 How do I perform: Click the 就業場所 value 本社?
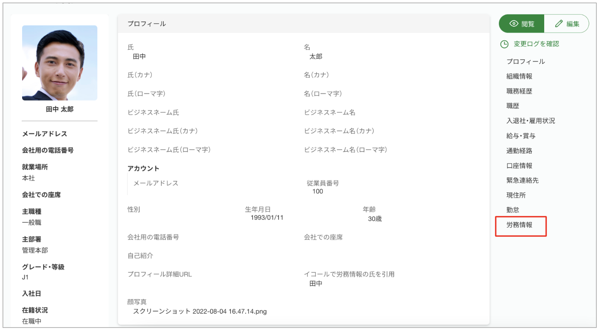(28, 178)
